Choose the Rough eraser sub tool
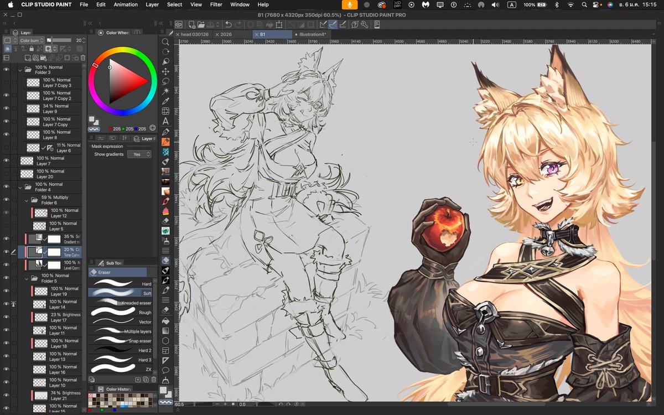Image resolution: width=664 pixels, height=415 pixels. click(x=120, y=313)
